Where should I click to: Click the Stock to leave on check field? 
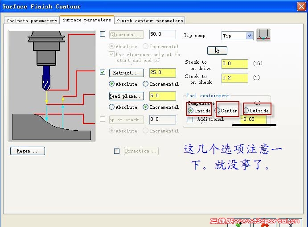pos(235,78)
